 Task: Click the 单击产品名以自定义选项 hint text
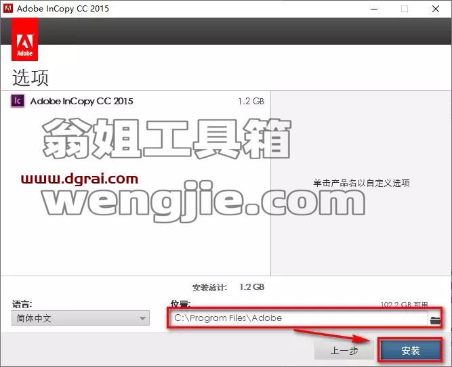click(x=361, y=183)
